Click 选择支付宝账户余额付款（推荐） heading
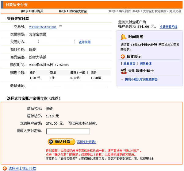The image size is (184, 171). click(34, 98)
